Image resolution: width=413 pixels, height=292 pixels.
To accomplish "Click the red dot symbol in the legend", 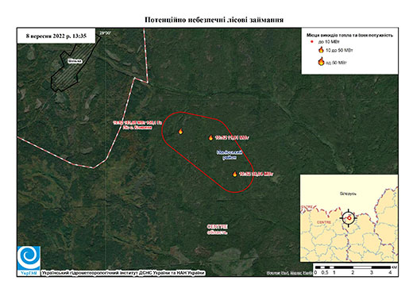I will tap(312, 42).
